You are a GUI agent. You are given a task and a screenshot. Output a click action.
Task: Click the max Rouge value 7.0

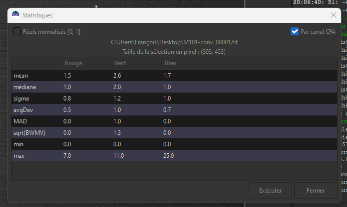point(67,156)
